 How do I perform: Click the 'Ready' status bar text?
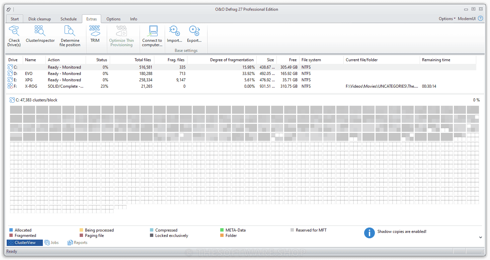12,251
